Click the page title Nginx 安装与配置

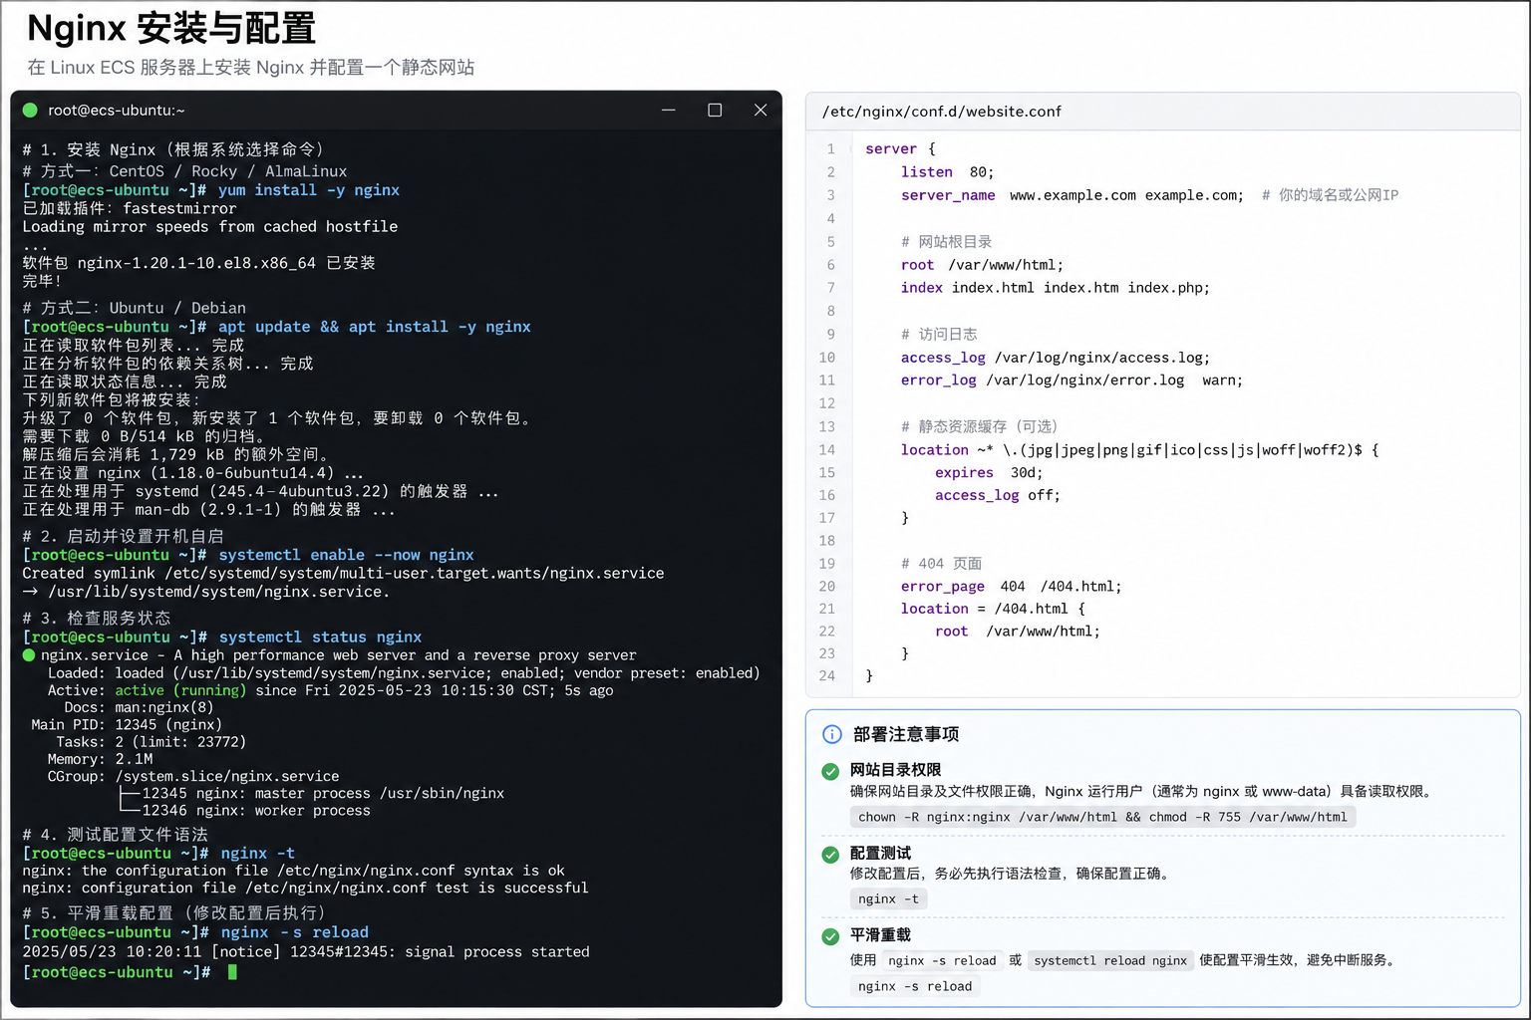(x=171, y=28)
